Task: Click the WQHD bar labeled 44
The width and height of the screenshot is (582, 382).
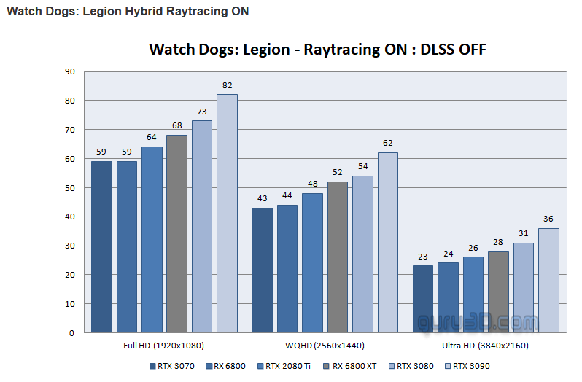Action: [x=287, y=269]
